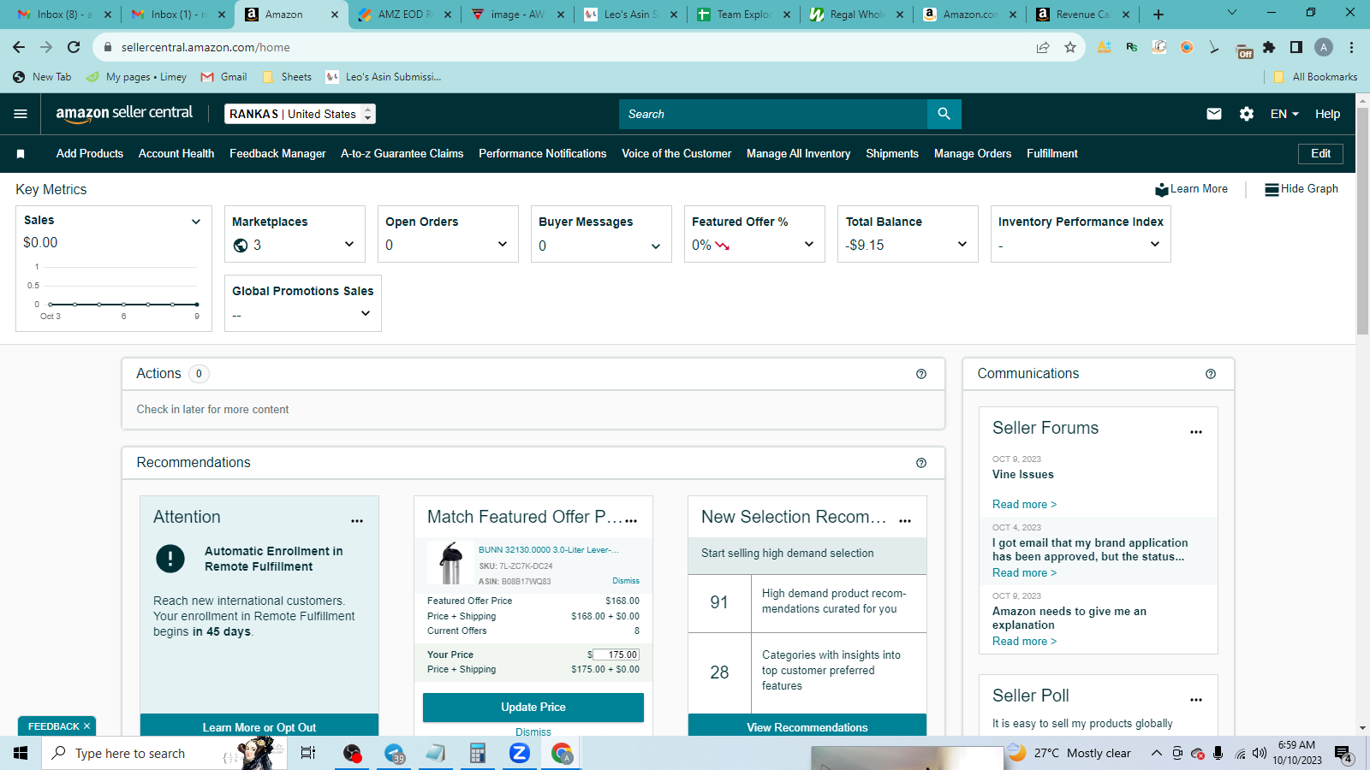Image resolution: width=1370 pixels, height=770 pixels.
Task: Bookmark this page with the star icon
Action: pos(1070,47)
